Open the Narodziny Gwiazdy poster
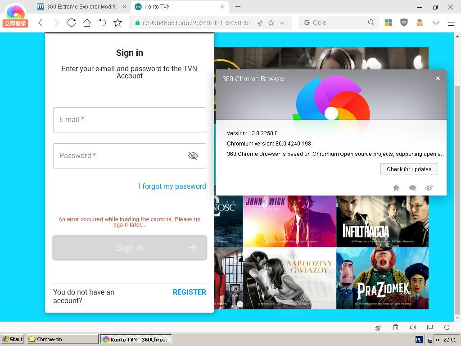Screen dimensions: 461x346 coord(289,278)
